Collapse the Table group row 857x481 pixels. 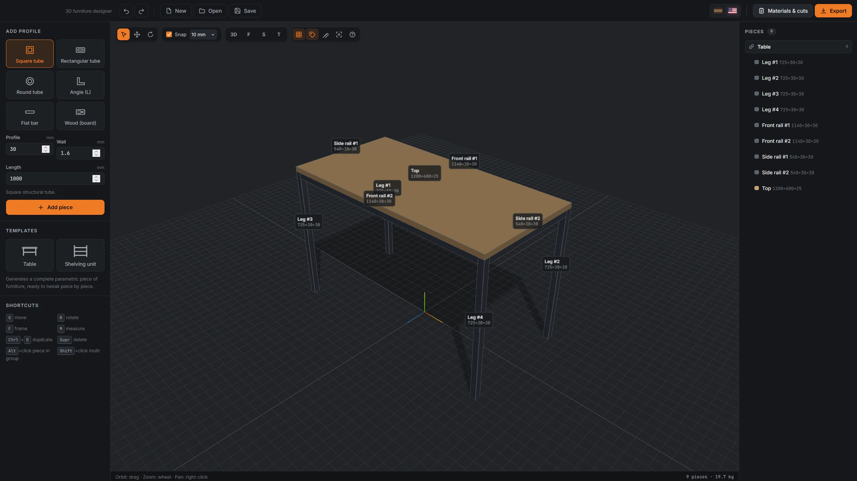pyautogui.click(x=798, y=47)
